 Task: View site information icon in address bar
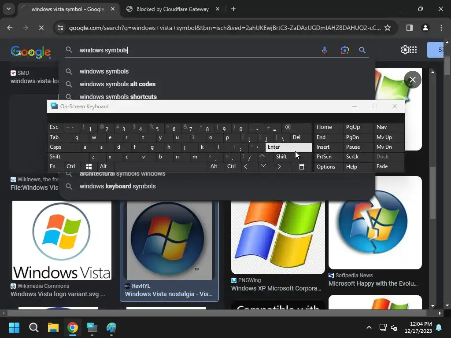click(60, 28)
